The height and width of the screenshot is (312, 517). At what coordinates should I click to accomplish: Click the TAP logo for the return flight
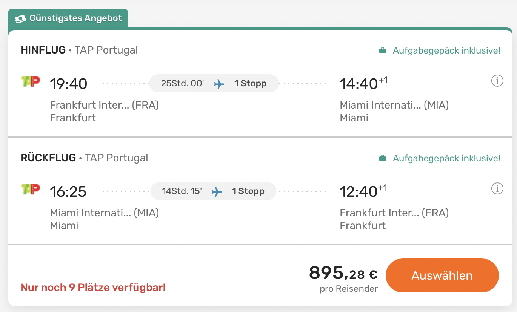(x=31, y=190)
